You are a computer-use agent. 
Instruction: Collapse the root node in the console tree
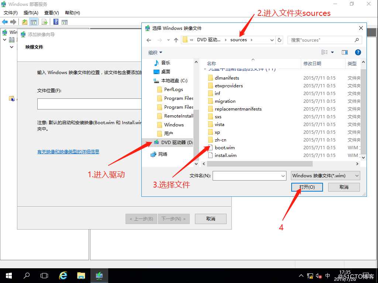pos(4,39)
